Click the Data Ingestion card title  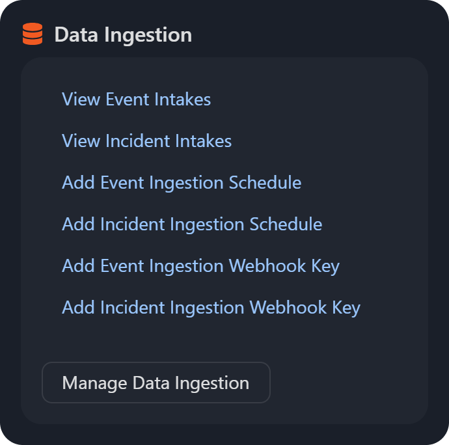pyautogui.click(x=123, y=34)
